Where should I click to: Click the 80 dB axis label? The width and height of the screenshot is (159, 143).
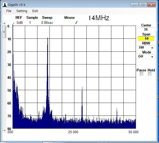9,129
